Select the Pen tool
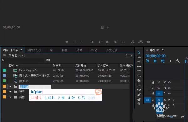 pos(139,94)
